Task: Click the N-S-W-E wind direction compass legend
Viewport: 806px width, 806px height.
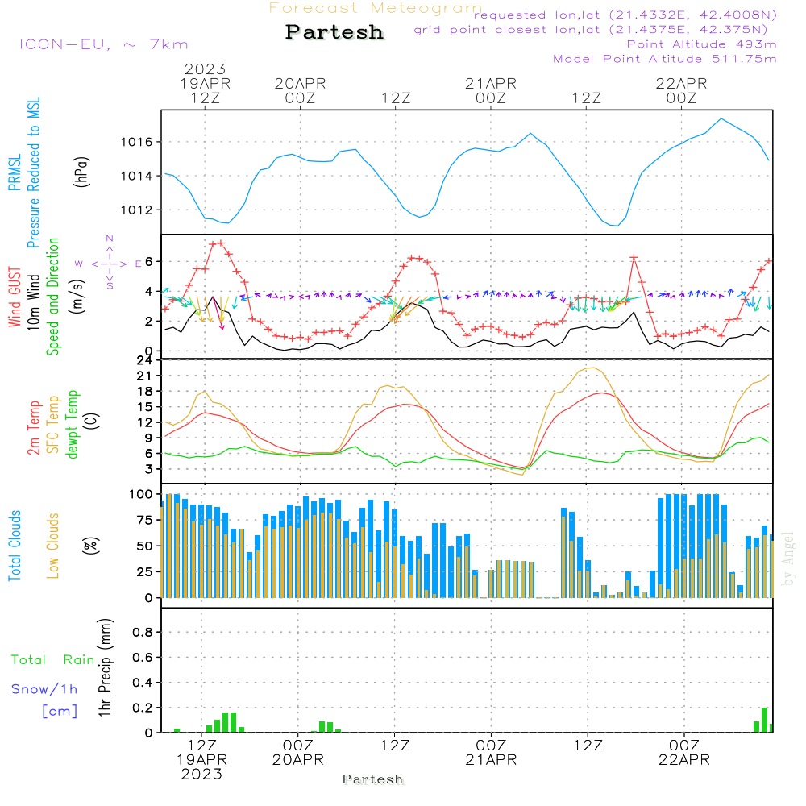Action: (x=109, y=264)
